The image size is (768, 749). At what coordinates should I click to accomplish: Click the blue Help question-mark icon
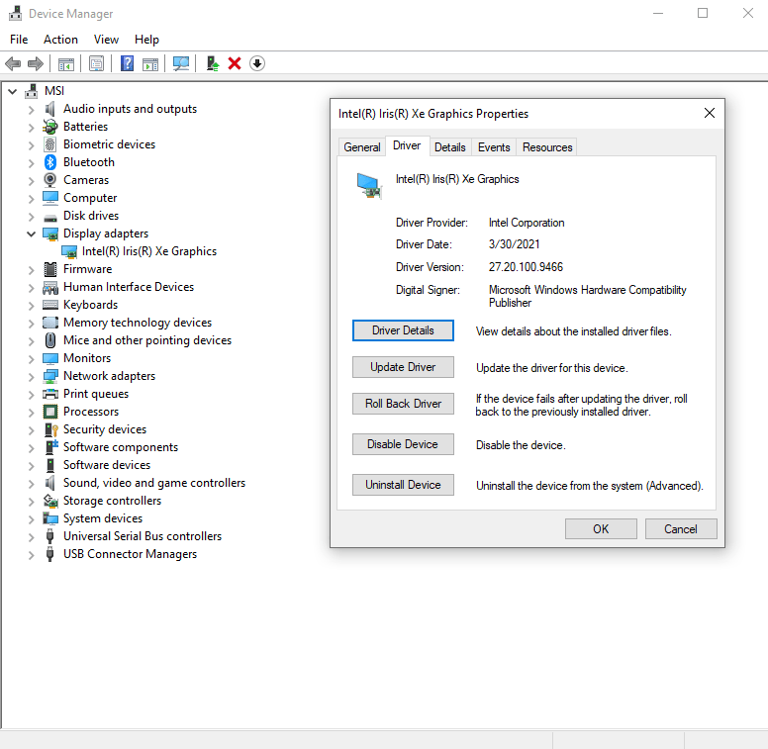pos(127,63)
